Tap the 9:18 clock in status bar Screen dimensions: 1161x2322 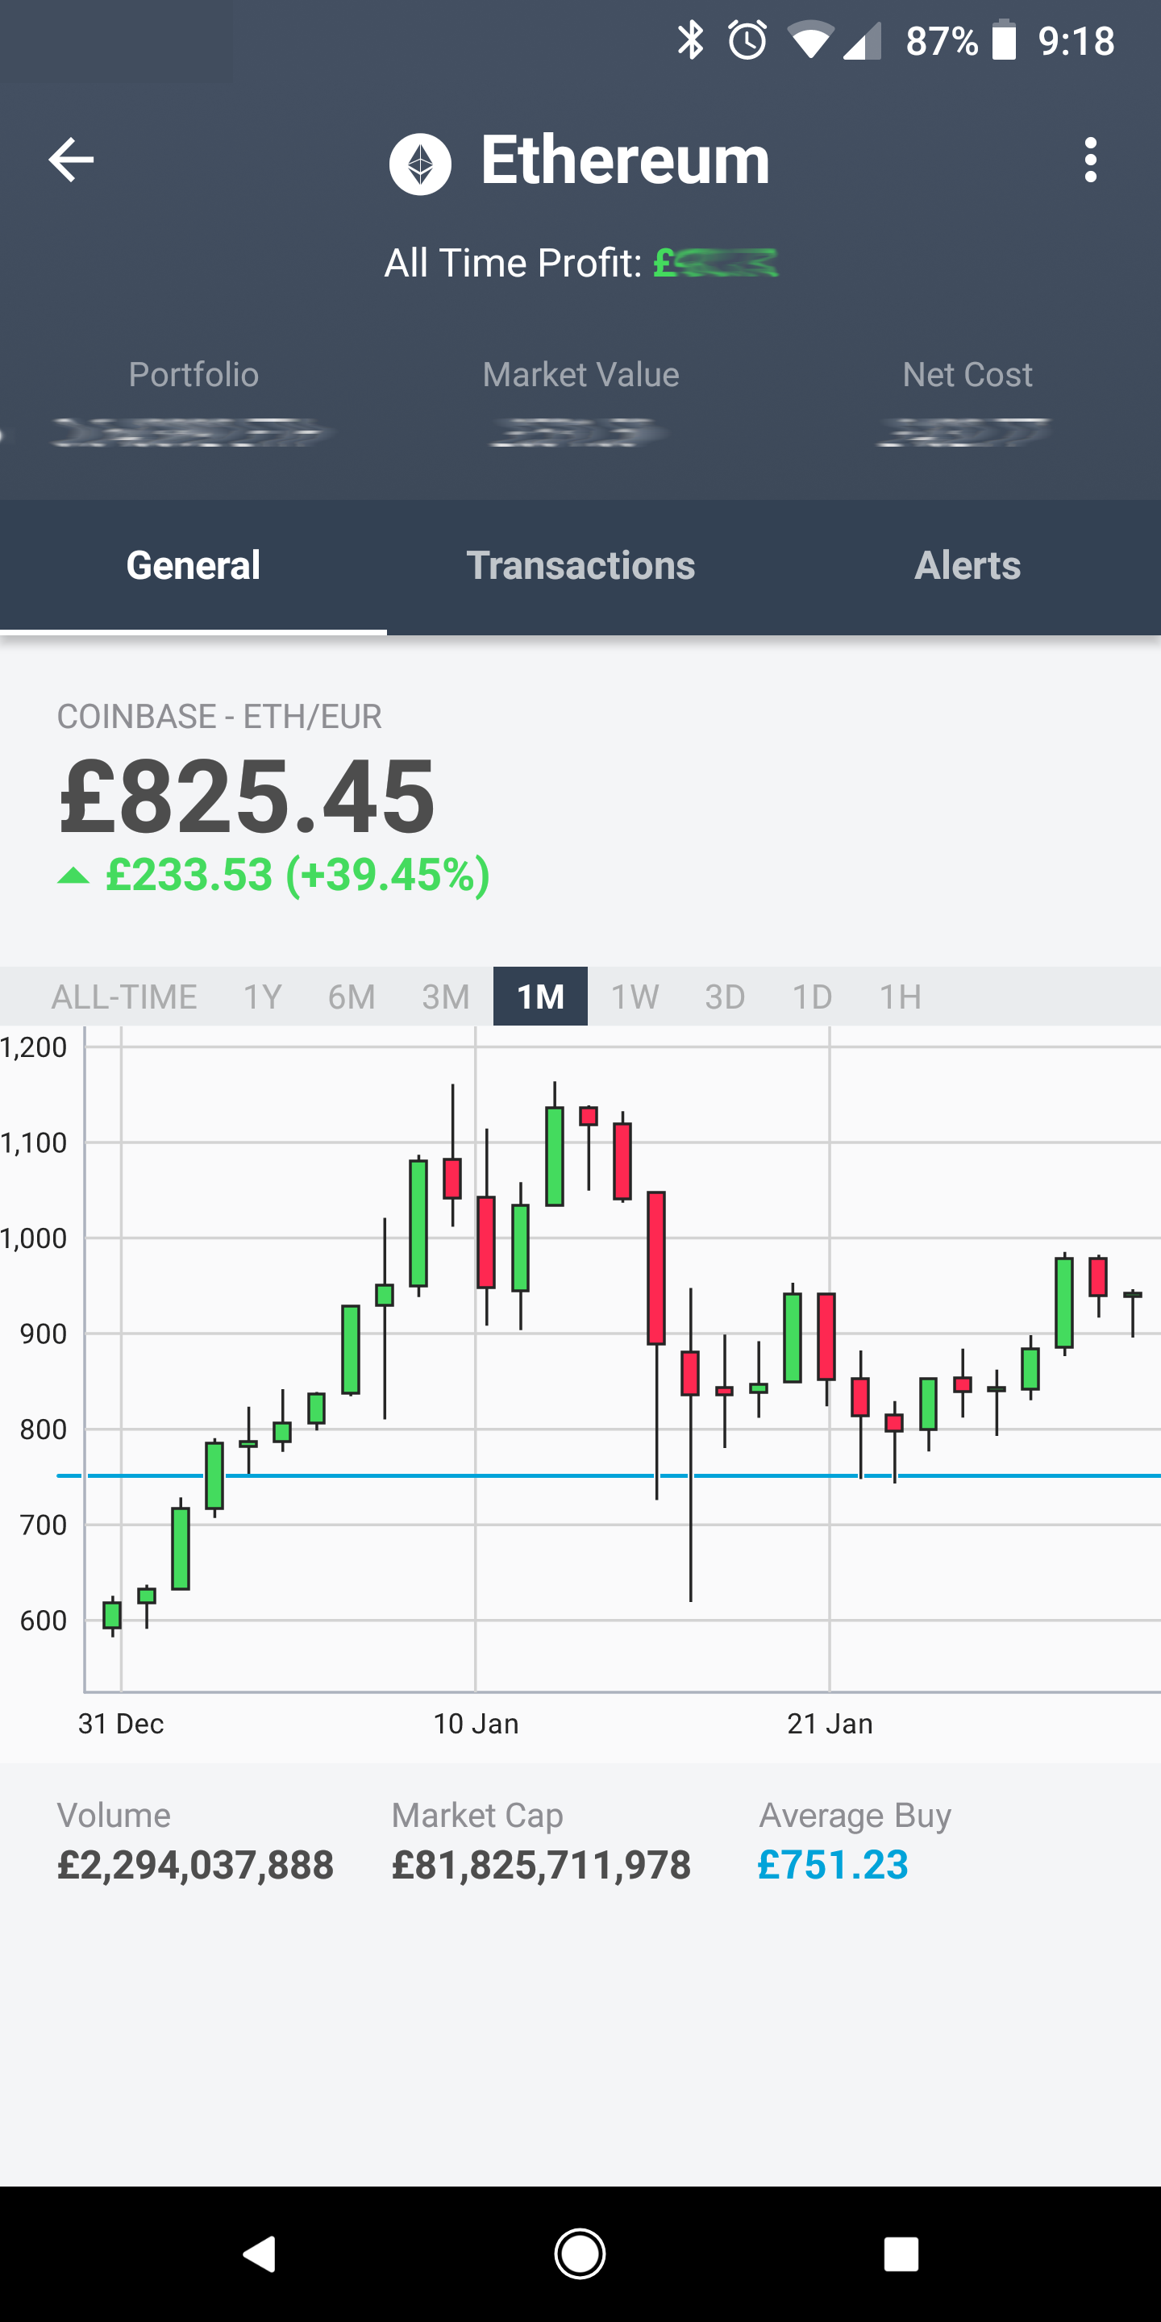[1076, 40]
